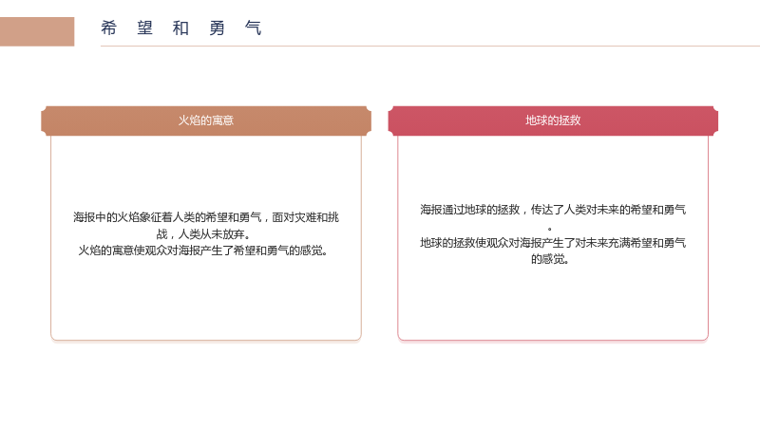Click the character 和 in the slide title
The width and height of the screenshot is (760, 427).
[x=180, y=28]
